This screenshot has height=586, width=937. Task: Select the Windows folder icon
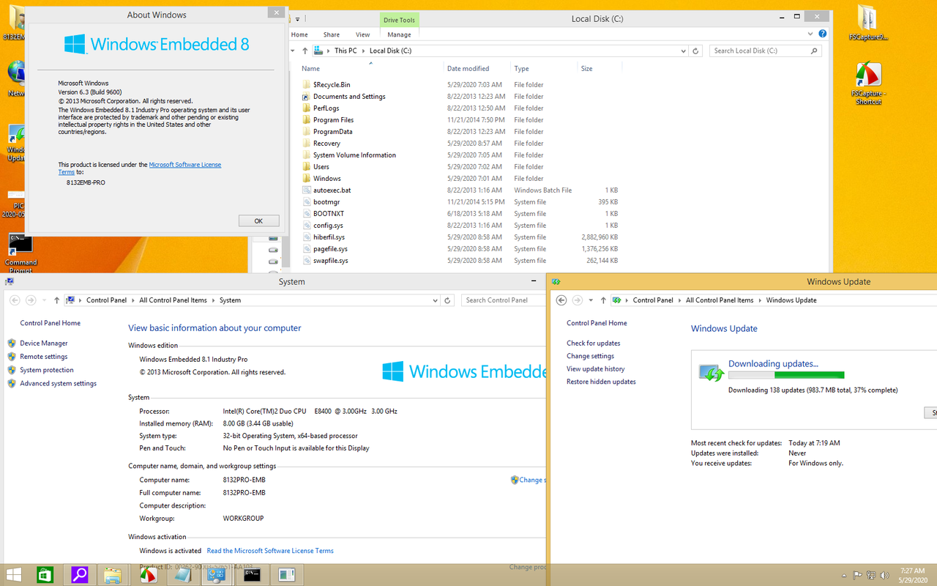point(307,179)
